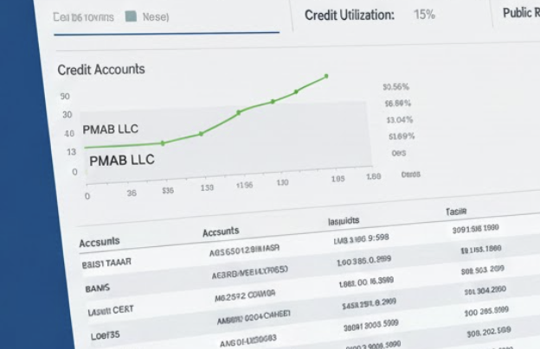Click the Credit Accounts heading
This screenshot has width=540, height=349.
[x=101, y=70]
